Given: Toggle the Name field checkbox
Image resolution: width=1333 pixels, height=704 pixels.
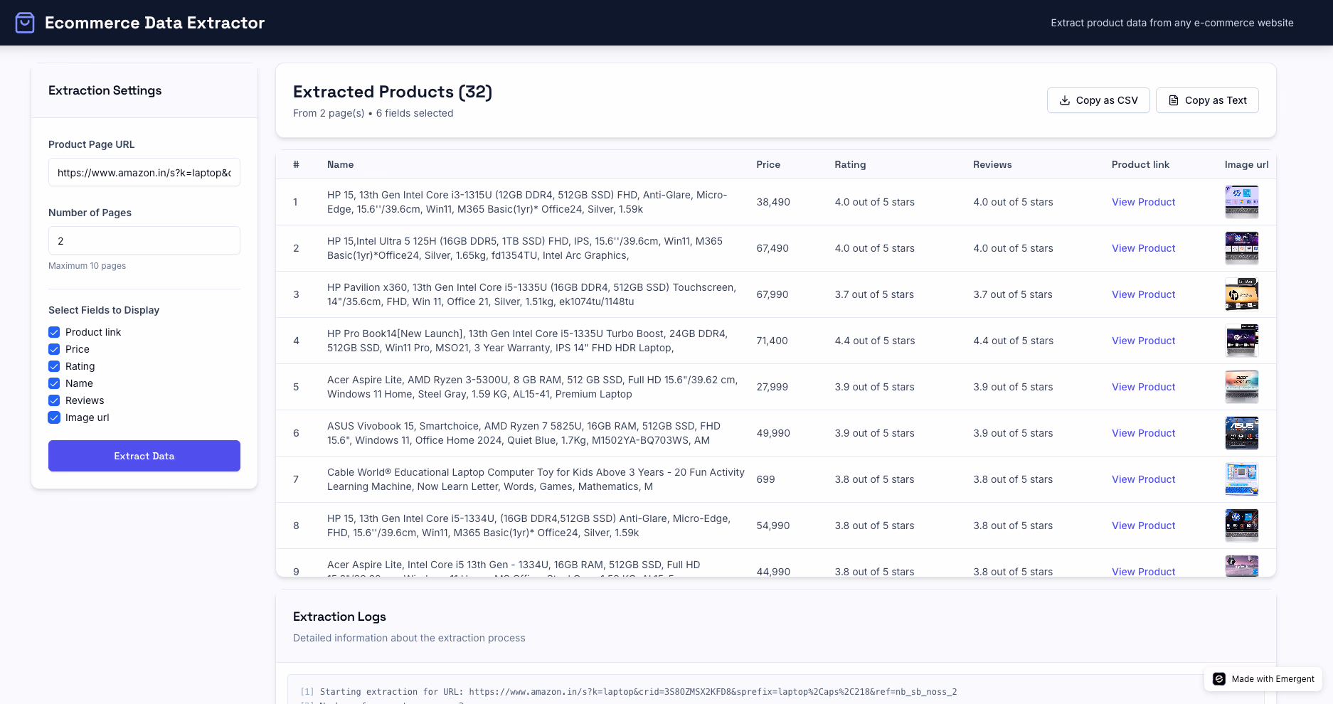Looking at the screenshot, I should 54,383.
